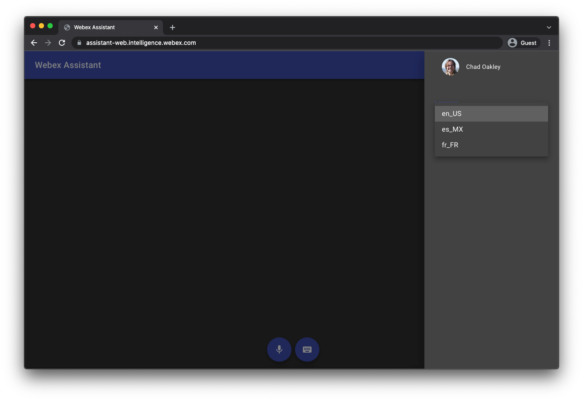
Task: Switch to the Webex Assistant tab
Action: [111, 27]
